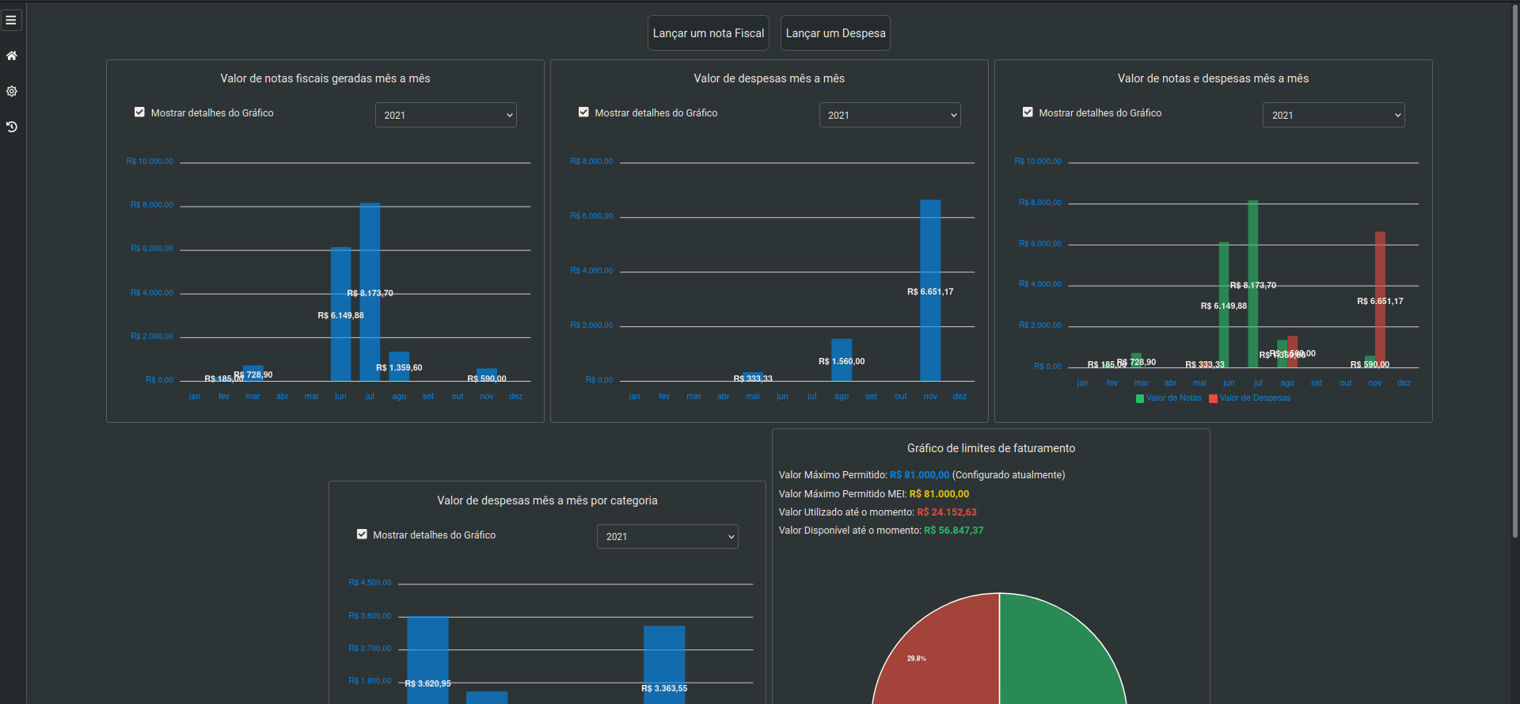The image size is (1520, 704).
Task: Click R$ 56.847,37 available value text
Action: click(954, 531)
